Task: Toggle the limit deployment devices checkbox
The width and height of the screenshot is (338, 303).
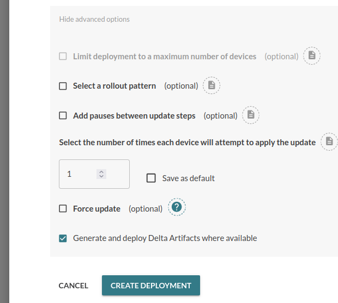Action: coord(63,56)
